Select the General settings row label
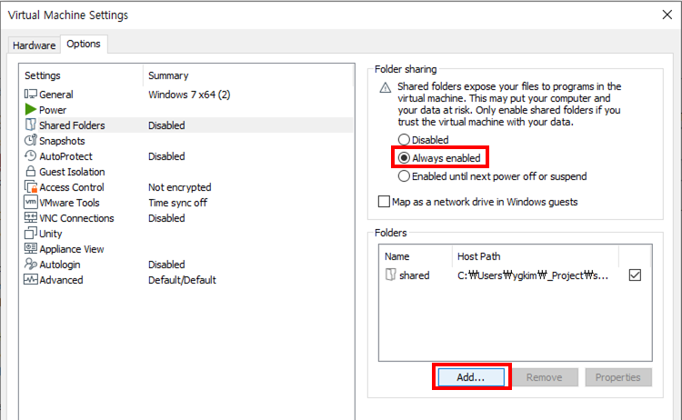682x420 pixels. [56, 95]
